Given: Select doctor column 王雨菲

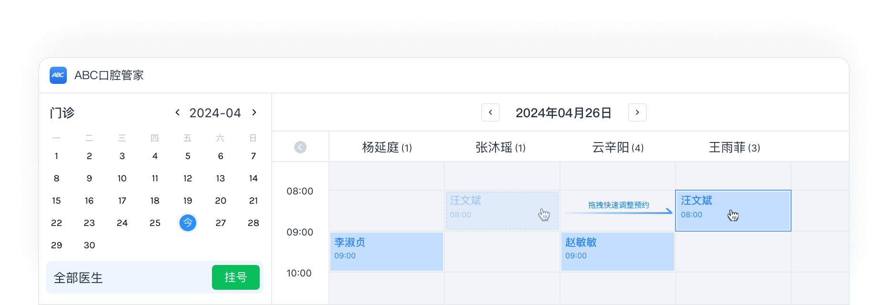Looking at the screenshot, I should (734, 148).
